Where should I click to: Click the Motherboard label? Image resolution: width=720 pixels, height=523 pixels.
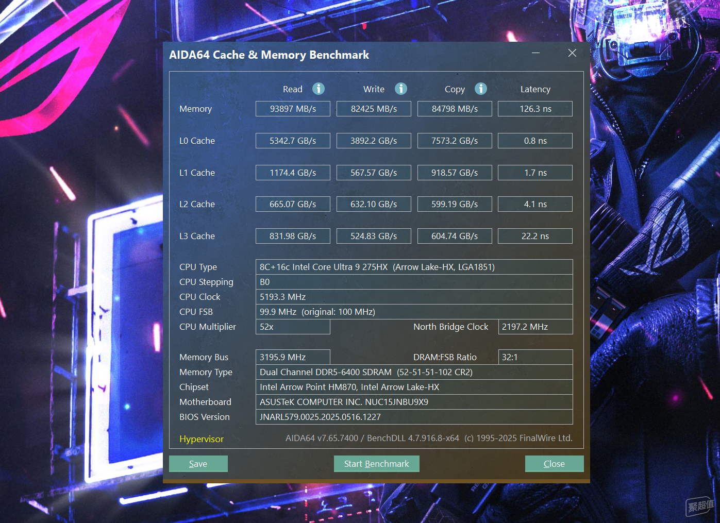pyautogui.click(x=205, y=402)
